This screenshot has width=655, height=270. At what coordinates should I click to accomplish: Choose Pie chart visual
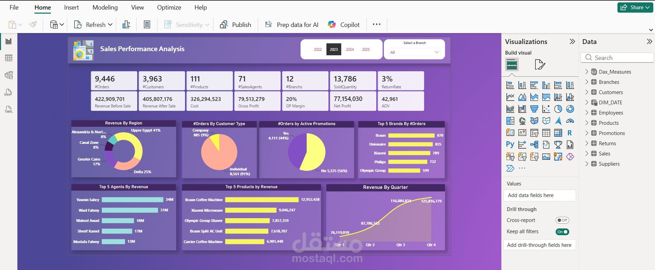pos(558,109)
